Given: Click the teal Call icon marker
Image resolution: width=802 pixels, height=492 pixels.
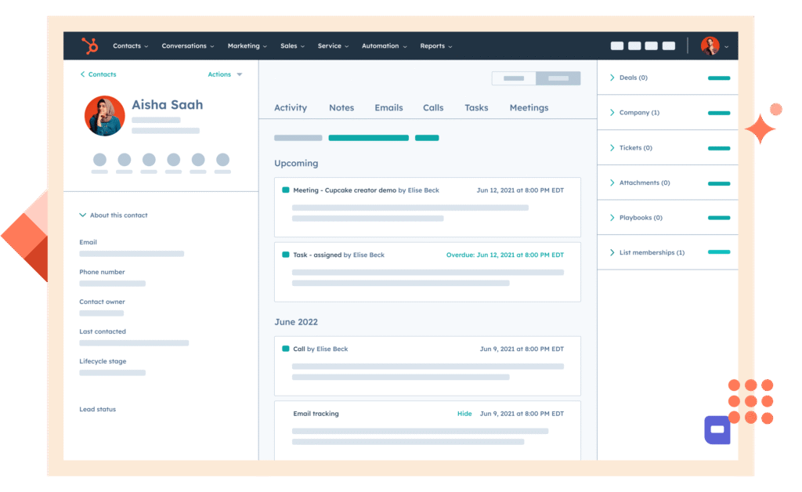Looking at the screenshot, I should 286,349.
